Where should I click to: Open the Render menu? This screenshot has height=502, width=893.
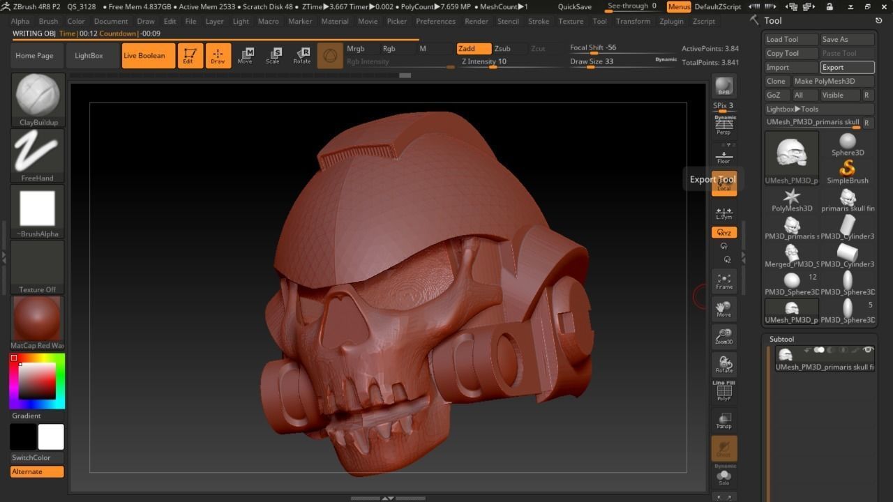click(x=476, y=21)
